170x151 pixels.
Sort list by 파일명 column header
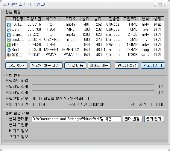[x=15, y=19]
